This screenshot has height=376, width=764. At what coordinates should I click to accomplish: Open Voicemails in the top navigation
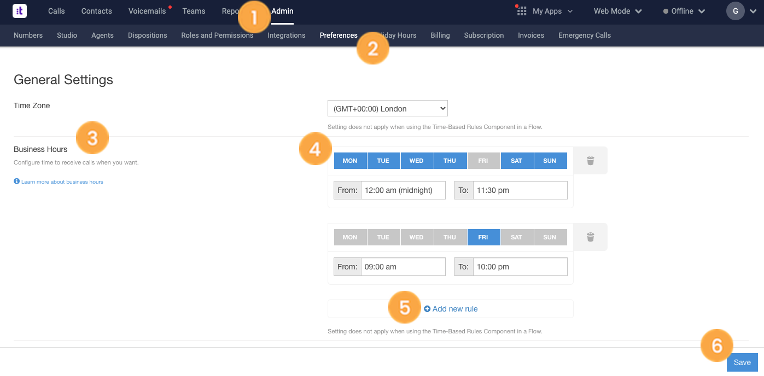[x=147, y=11]
